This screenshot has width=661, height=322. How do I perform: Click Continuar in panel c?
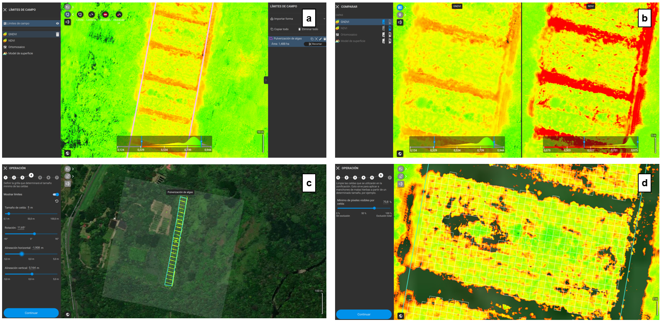click(x=31, y=313)
